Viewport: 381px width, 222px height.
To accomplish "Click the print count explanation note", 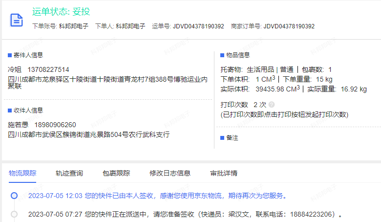I will [284, 114].
